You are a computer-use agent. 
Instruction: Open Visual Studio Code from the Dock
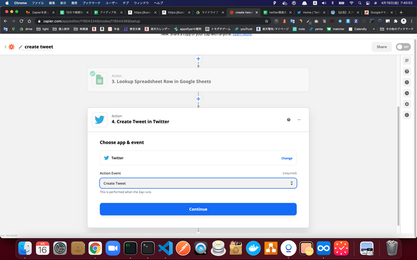pos(166,249)
